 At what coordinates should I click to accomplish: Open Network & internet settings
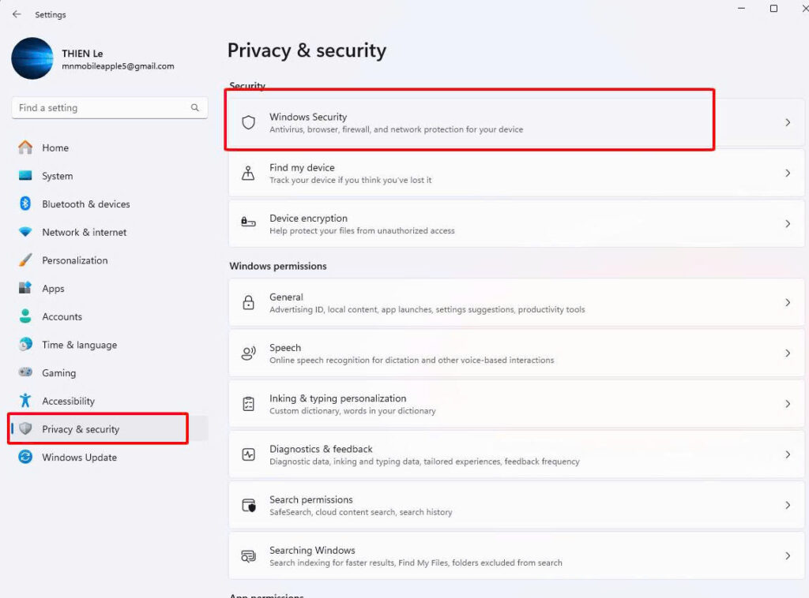point(84,233)
